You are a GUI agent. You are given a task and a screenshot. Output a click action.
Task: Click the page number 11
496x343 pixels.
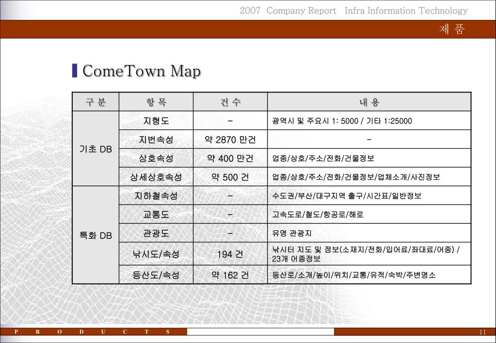coord(482,332)
